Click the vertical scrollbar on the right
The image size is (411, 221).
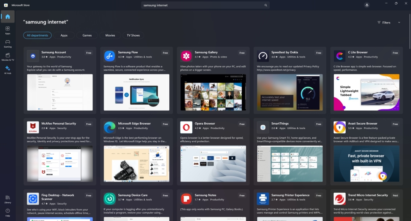410,31
